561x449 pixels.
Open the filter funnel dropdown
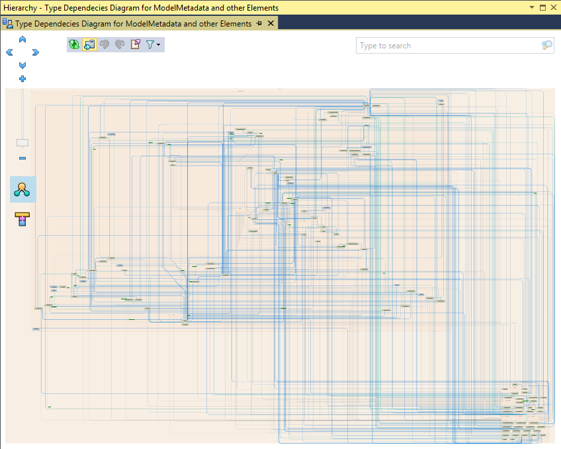tap(153, 44)
